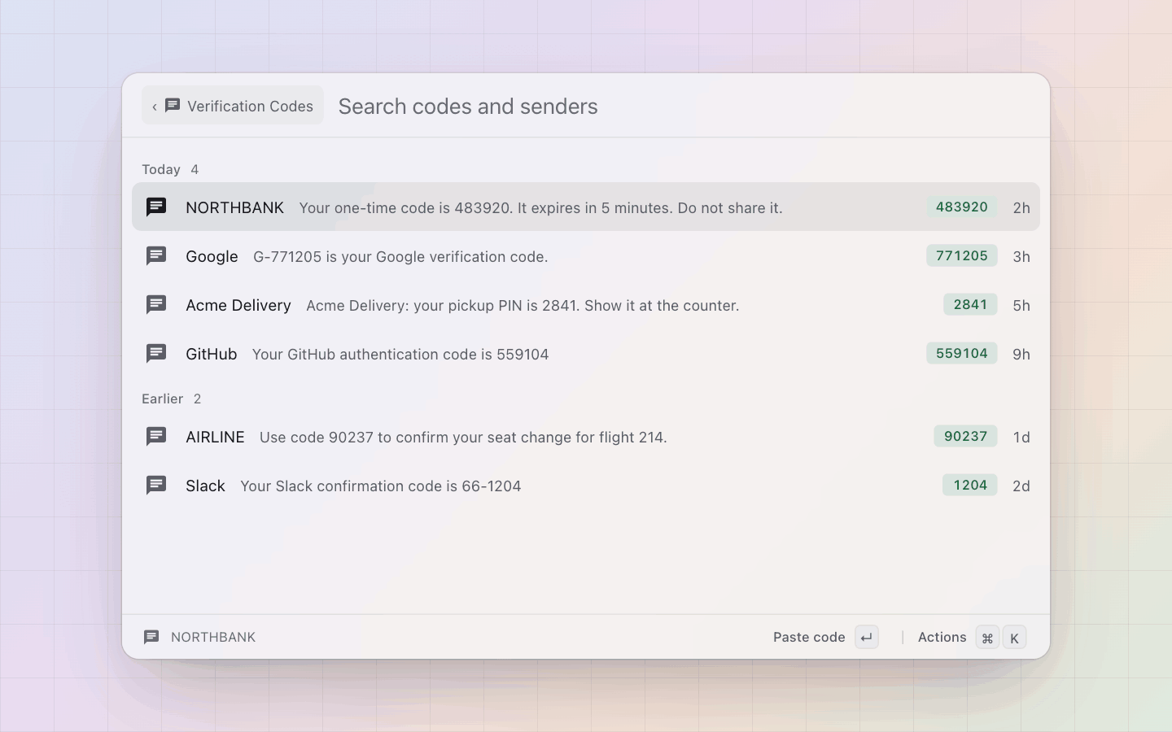Click the AIRLINE row message icon
This screenshot has height=732, width=1172.
point(156,437)
